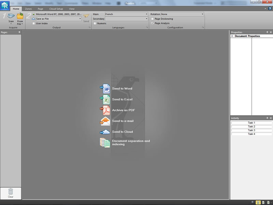Click the Send paper plane icon

(x=86, y=16)
